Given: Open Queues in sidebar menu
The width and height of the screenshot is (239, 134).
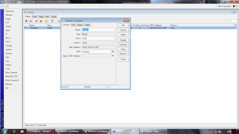Looking at the screenshot, I should [x=9, y=53].
